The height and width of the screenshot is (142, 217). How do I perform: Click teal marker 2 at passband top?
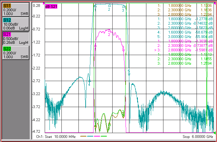pyautogui.click(x=109, y=5)
